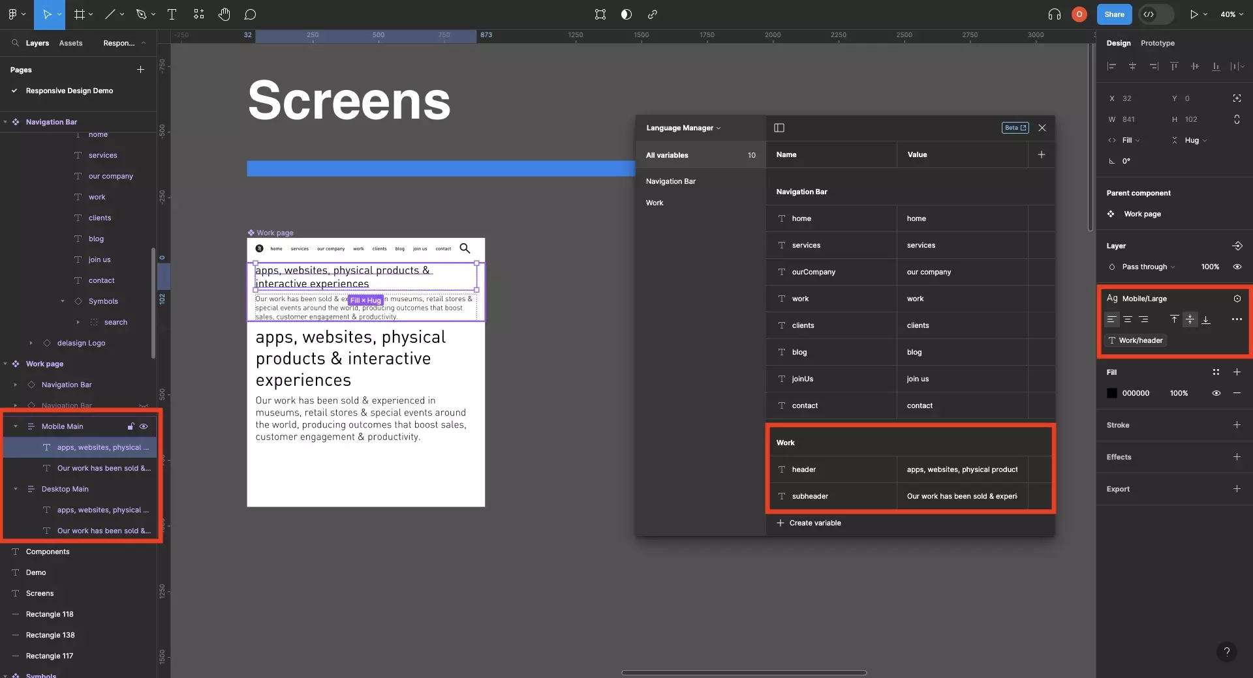Select the Pen tool

(141, 14)
